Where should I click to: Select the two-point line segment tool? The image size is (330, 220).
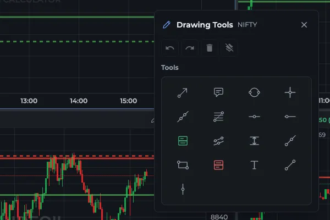point(290,165)
